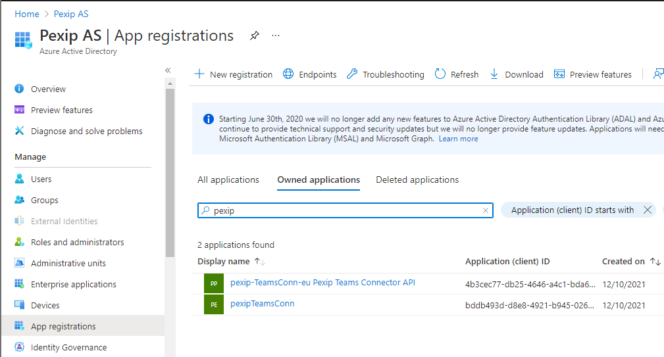Viewport: 664px width, 357px height.
Task: Refresh the app registrations list
Action: pyautogui.click(x=457, y=74)
